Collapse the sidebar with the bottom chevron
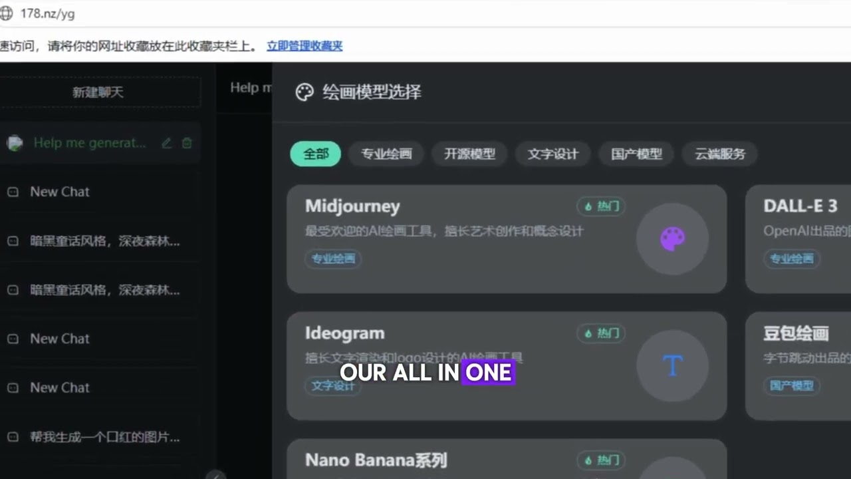 [x=215, y=475]
